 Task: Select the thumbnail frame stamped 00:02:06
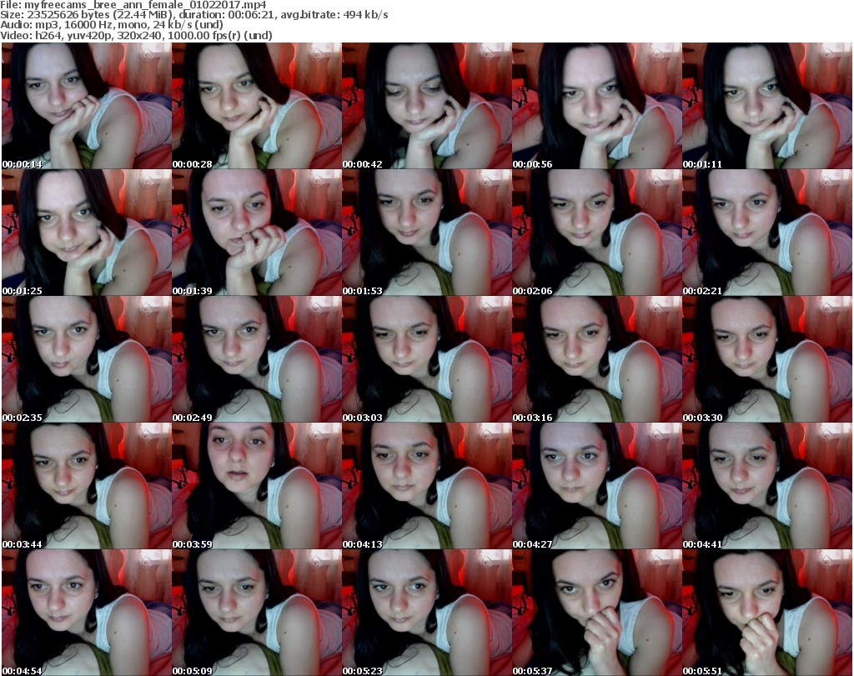[597, 233]
